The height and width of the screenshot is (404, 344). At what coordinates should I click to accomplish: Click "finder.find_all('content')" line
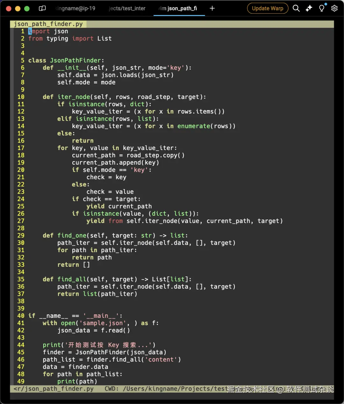coord(134,360)
